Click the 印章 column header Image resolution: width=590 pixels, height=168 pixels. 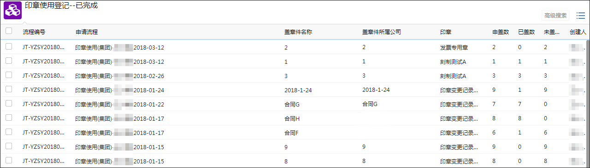click(x=446, y=32)
